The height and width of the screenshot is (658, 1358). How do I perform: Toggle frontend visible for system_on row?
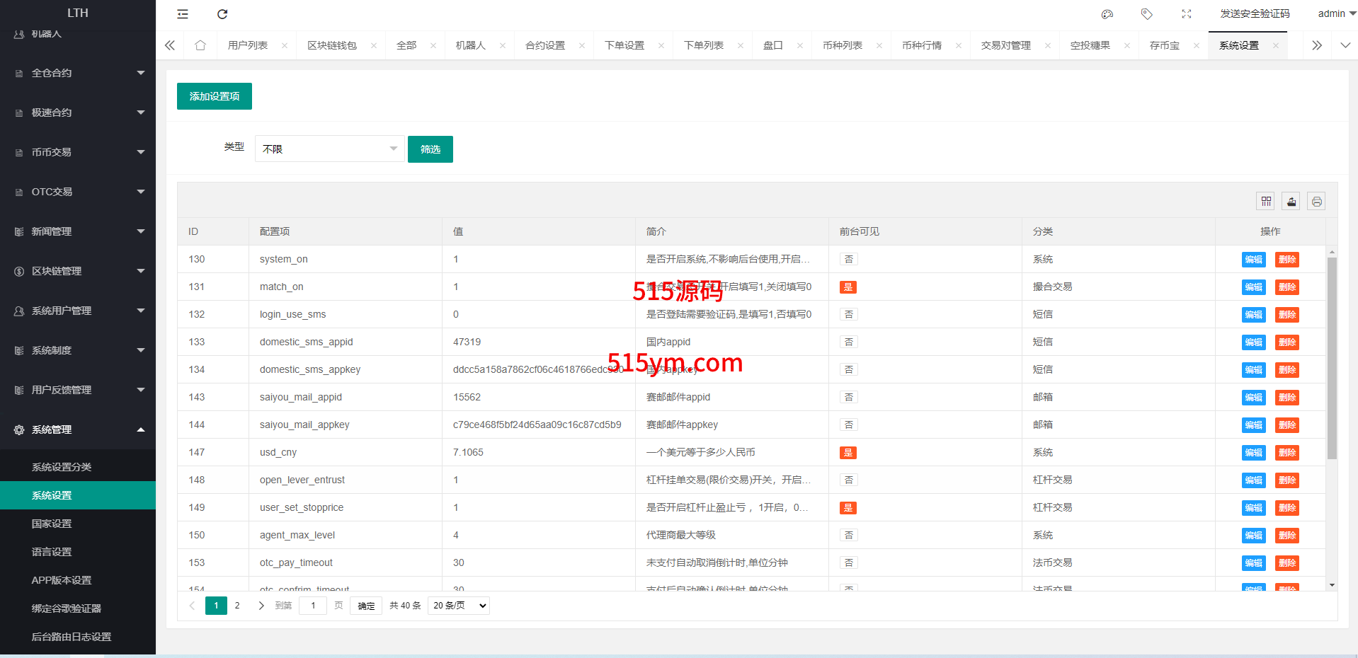pos(848,260)
